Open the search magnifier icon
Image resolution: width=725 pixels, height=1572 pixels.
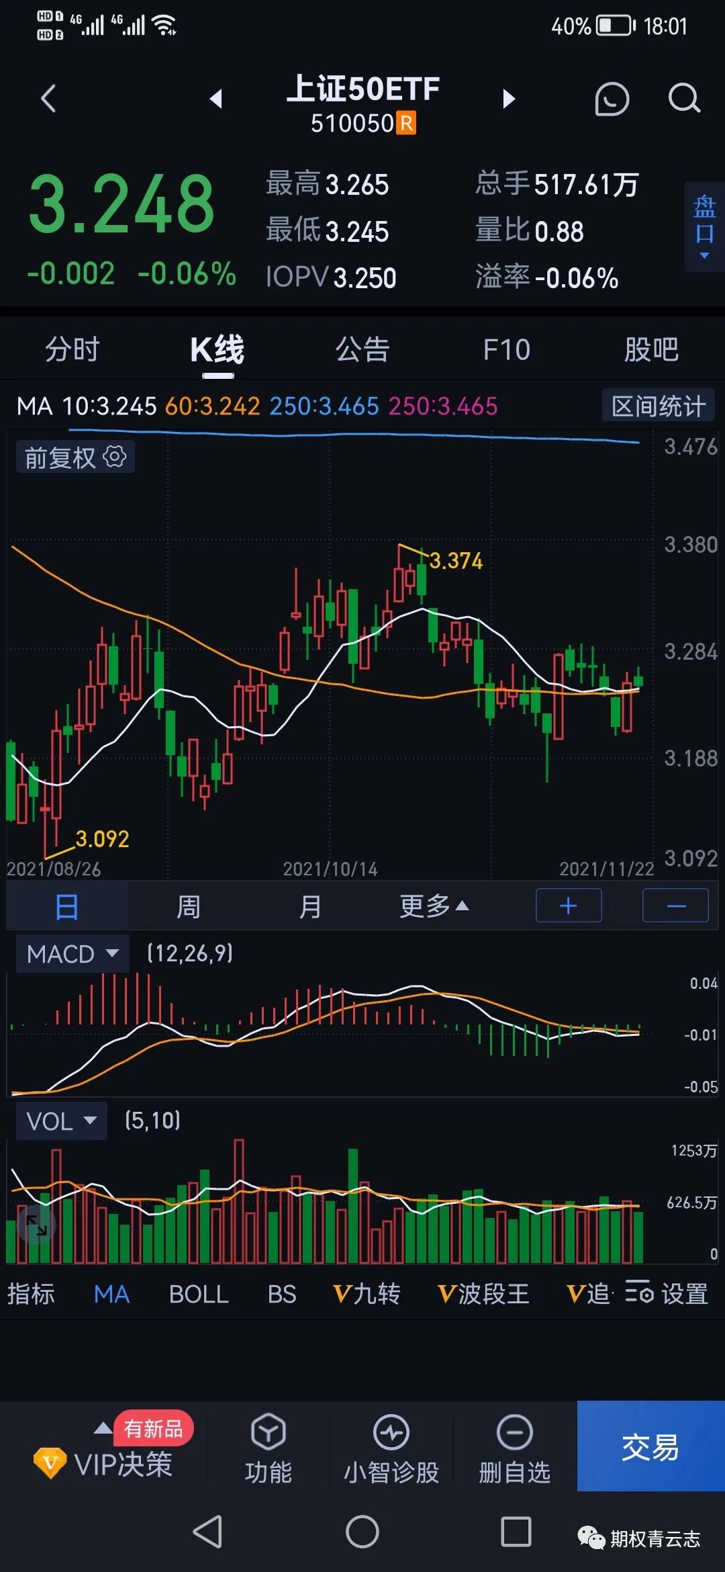point(683,99)
